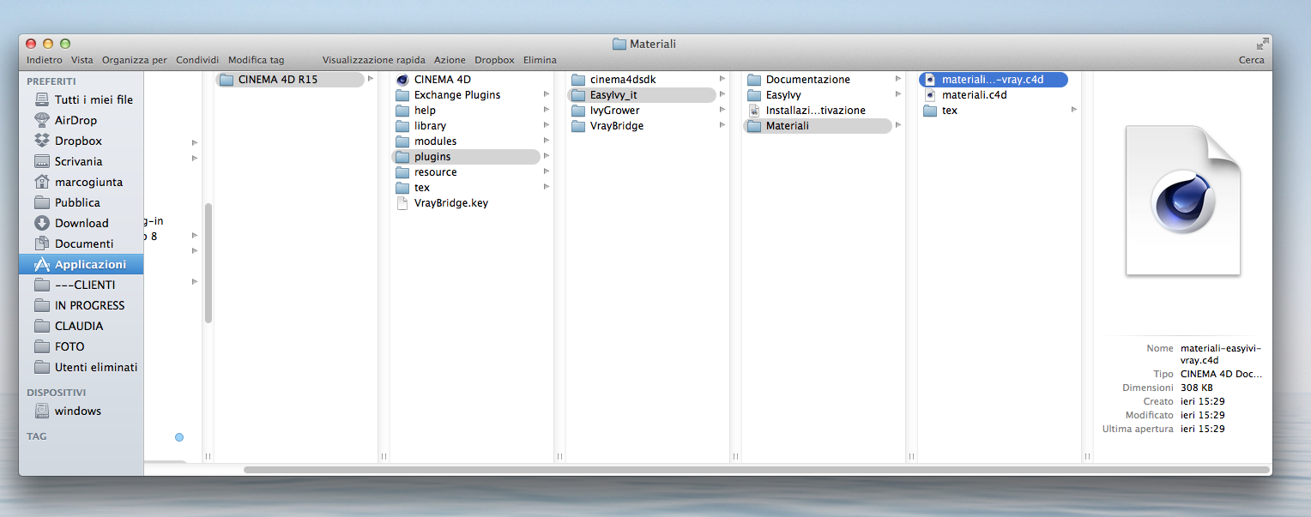Open the Dropbox toolbar menu
Screen dimensions: 1311x517
tap(494, 60)
